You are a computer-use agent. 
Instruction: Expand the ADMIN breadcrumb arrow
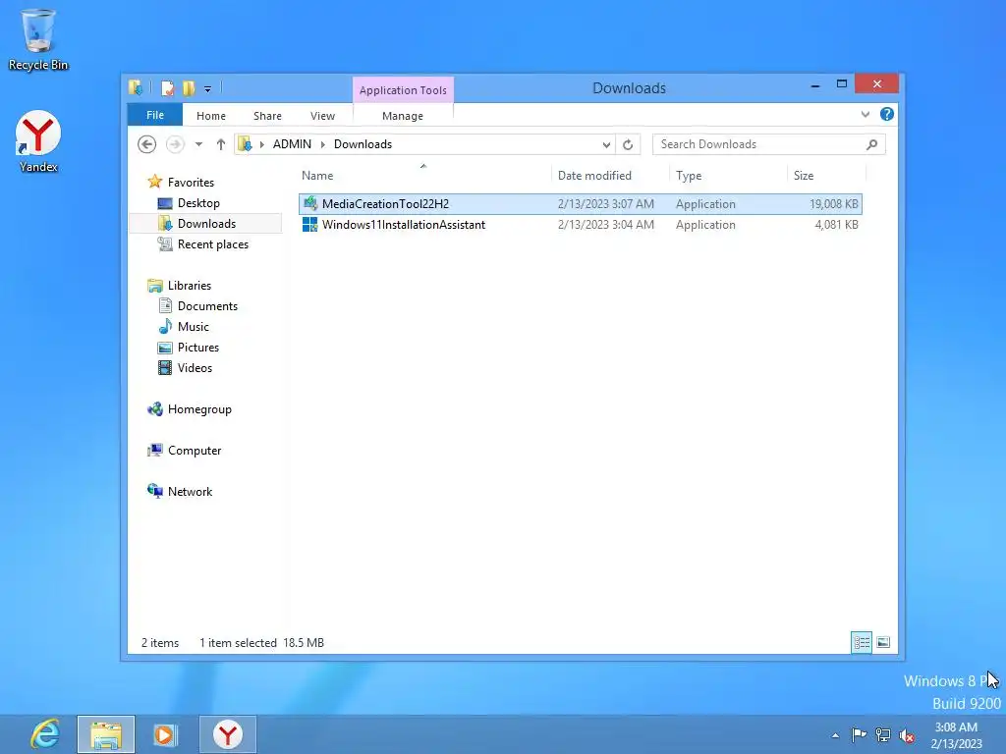pyautogui.click(x=322, y=144)
